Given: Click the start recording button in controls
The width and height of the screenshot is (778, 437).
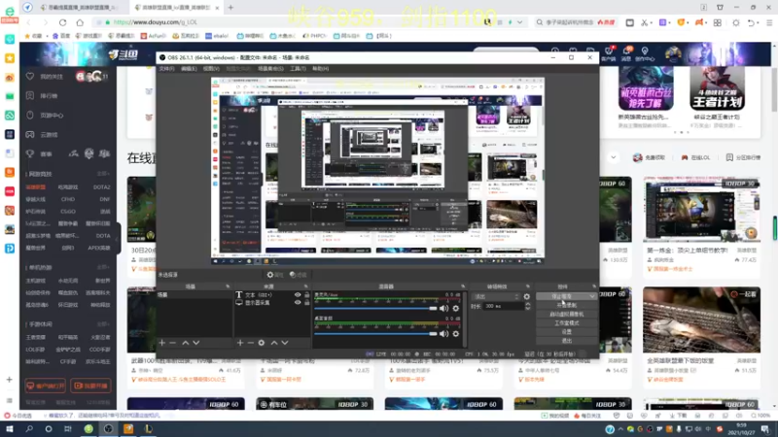Looking at the screenshot, I should coord(567,305).
